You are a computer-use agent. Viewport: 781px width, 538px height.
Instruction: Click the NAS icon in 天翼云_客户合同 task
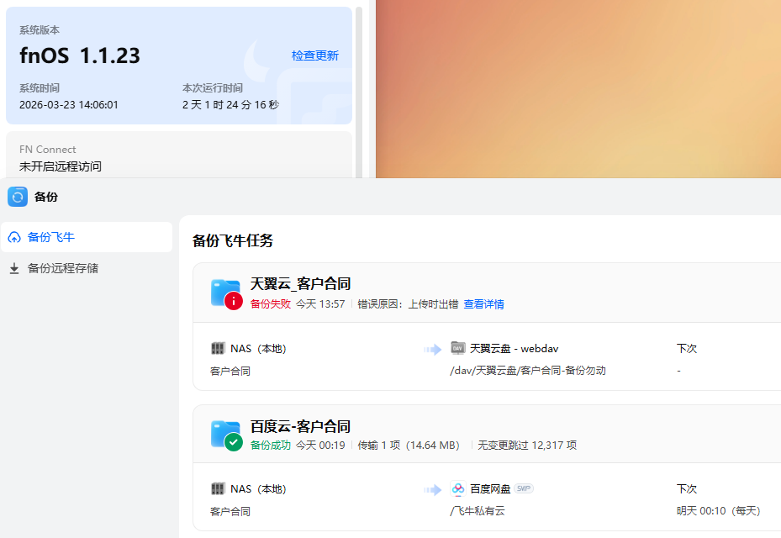[218, 348]
